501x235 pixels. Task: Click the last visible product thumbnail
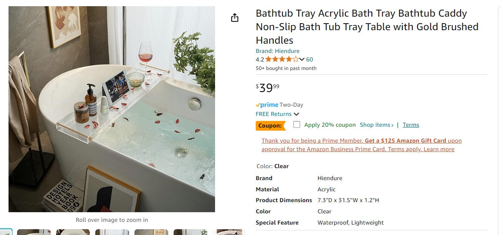[x=229, y=232]
